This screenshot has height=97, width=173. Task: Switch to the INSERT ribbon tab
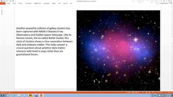(x=14, y=4)
